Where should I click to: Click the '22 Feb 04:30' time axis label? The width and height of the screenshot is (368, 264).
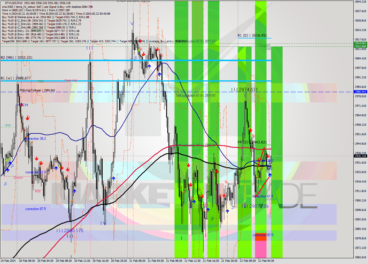point(266,261)
